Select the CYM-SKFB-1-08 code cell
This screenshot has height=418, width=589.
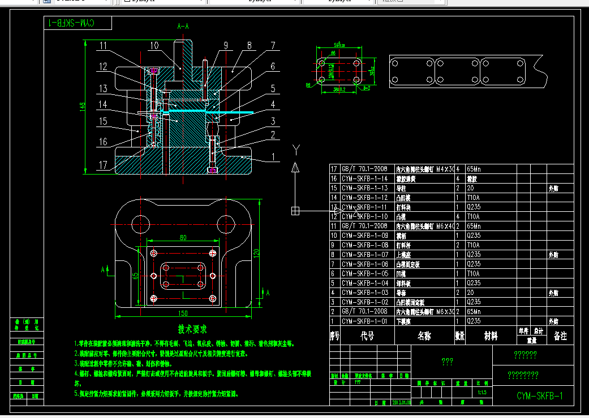coord(364,245)
